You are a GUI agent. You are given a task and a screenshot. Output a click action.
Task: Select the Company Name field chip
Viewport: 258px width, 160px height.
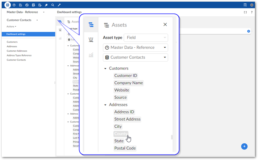tap(129, 83)
